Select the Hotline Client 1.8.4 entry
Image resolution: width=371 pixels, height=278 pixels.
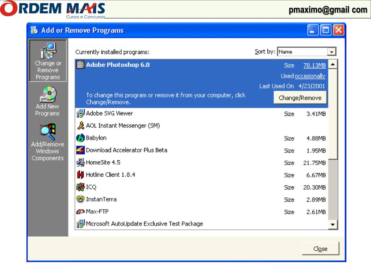[x=201, y=175]
